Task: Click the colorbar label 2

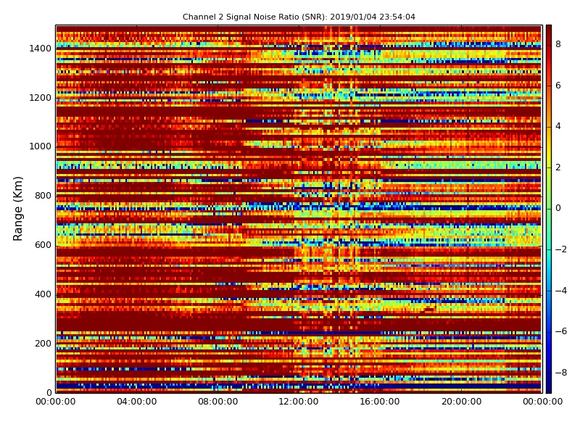Action: [x=558, y=167]
